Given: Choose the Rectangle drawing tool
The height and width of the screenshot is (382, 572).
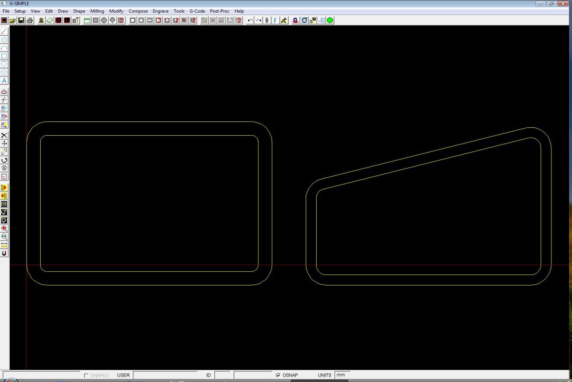Looking at the screenshot, I should pyautogui.click(x=4, y=56).
